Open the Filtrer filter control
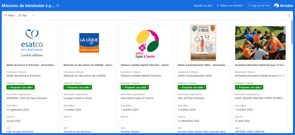 click(10, 15)
